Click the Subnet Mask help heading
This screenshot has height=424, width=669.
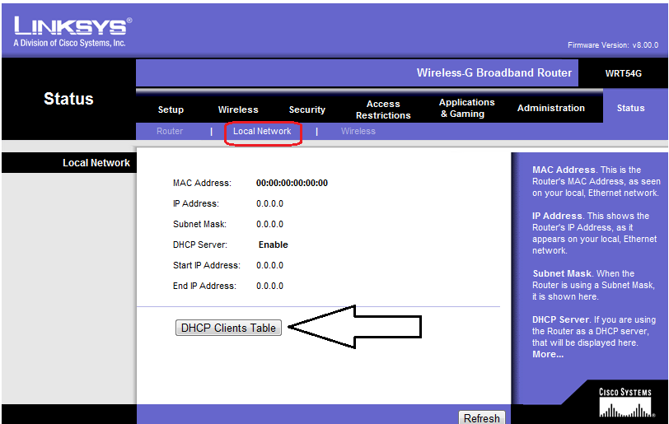point(562,274)
